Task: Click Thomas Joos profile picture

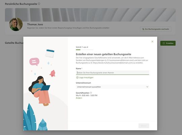Action: [16, 24]
